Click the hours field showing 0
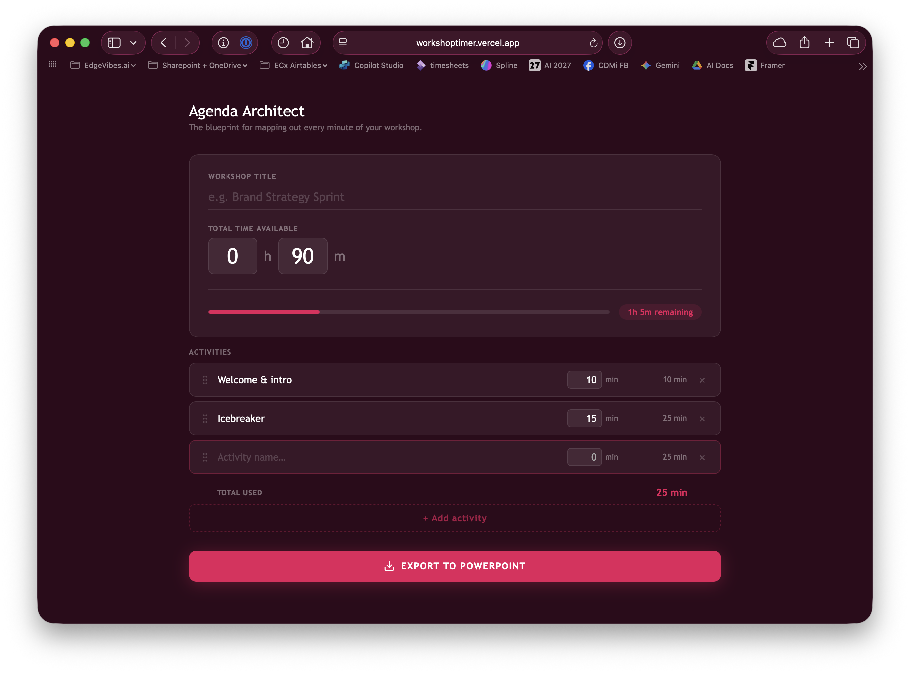This screenshot has height=673, width=910. point(232,256)
